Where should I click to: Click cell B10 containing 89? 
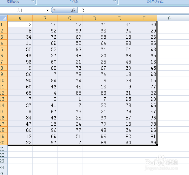point(45,80)
